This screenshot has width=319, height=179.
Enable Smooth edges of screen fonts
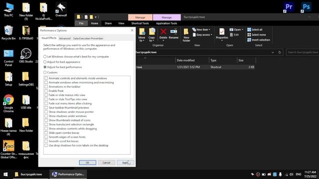pos(46,137)
